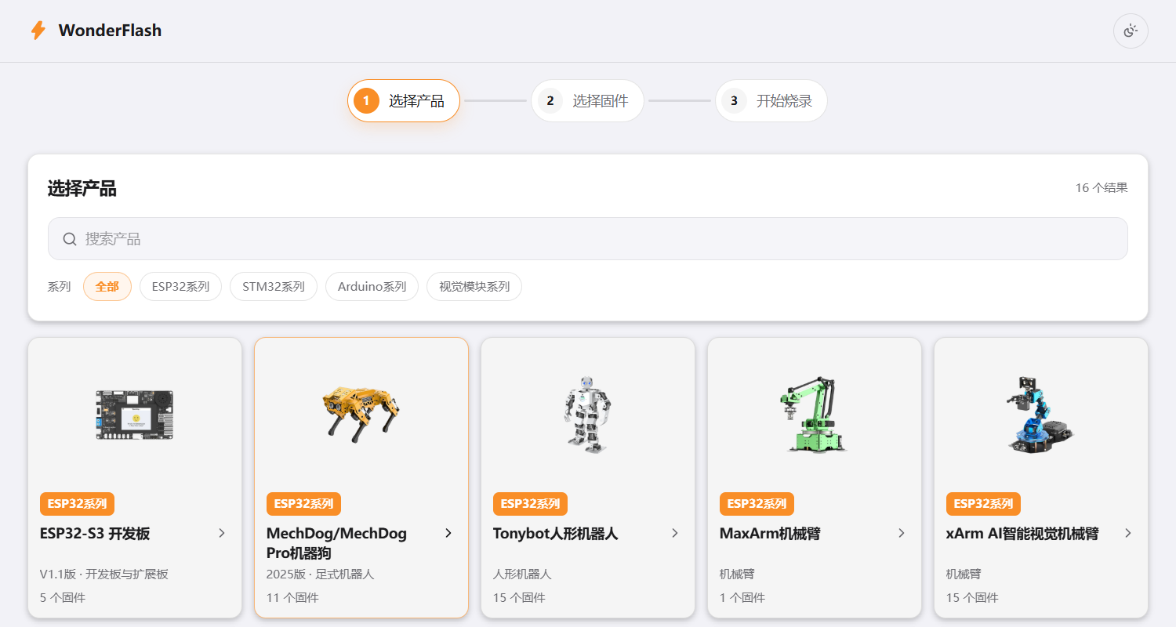The image size is (1176, 627).
Task: Select the 全部 series filter
Action: tap(107, 286)
